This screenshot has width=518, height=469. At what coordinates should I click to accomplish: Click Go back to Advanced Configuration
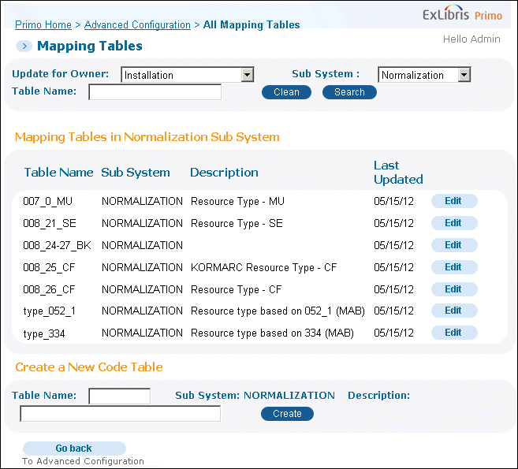pyautogui.click(x=74, y=449)
